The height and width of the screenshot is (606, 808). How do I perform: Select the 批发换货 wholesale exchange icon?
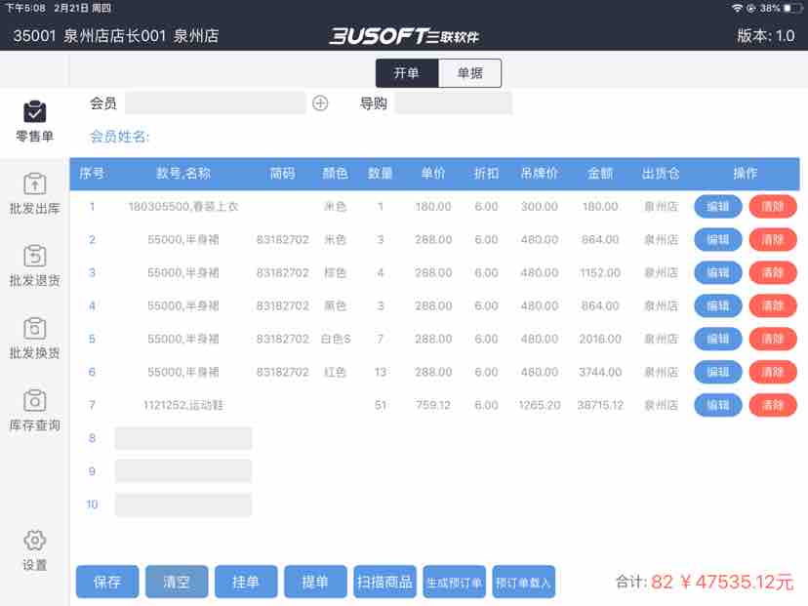pos(34,328)
